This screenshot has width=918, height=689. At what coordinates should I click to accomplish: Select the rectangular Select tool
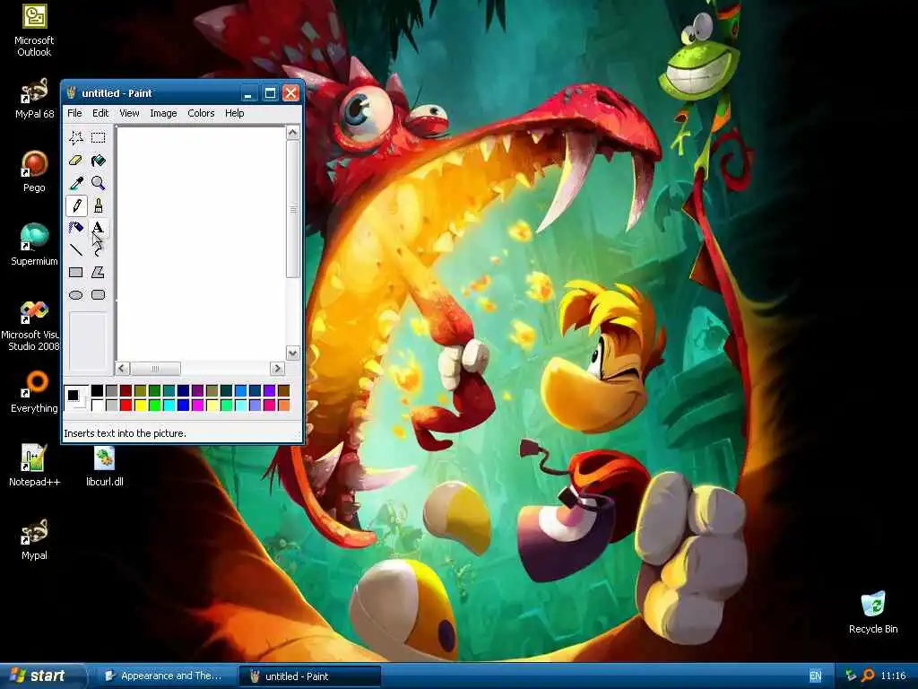click(x=99, y=137)
